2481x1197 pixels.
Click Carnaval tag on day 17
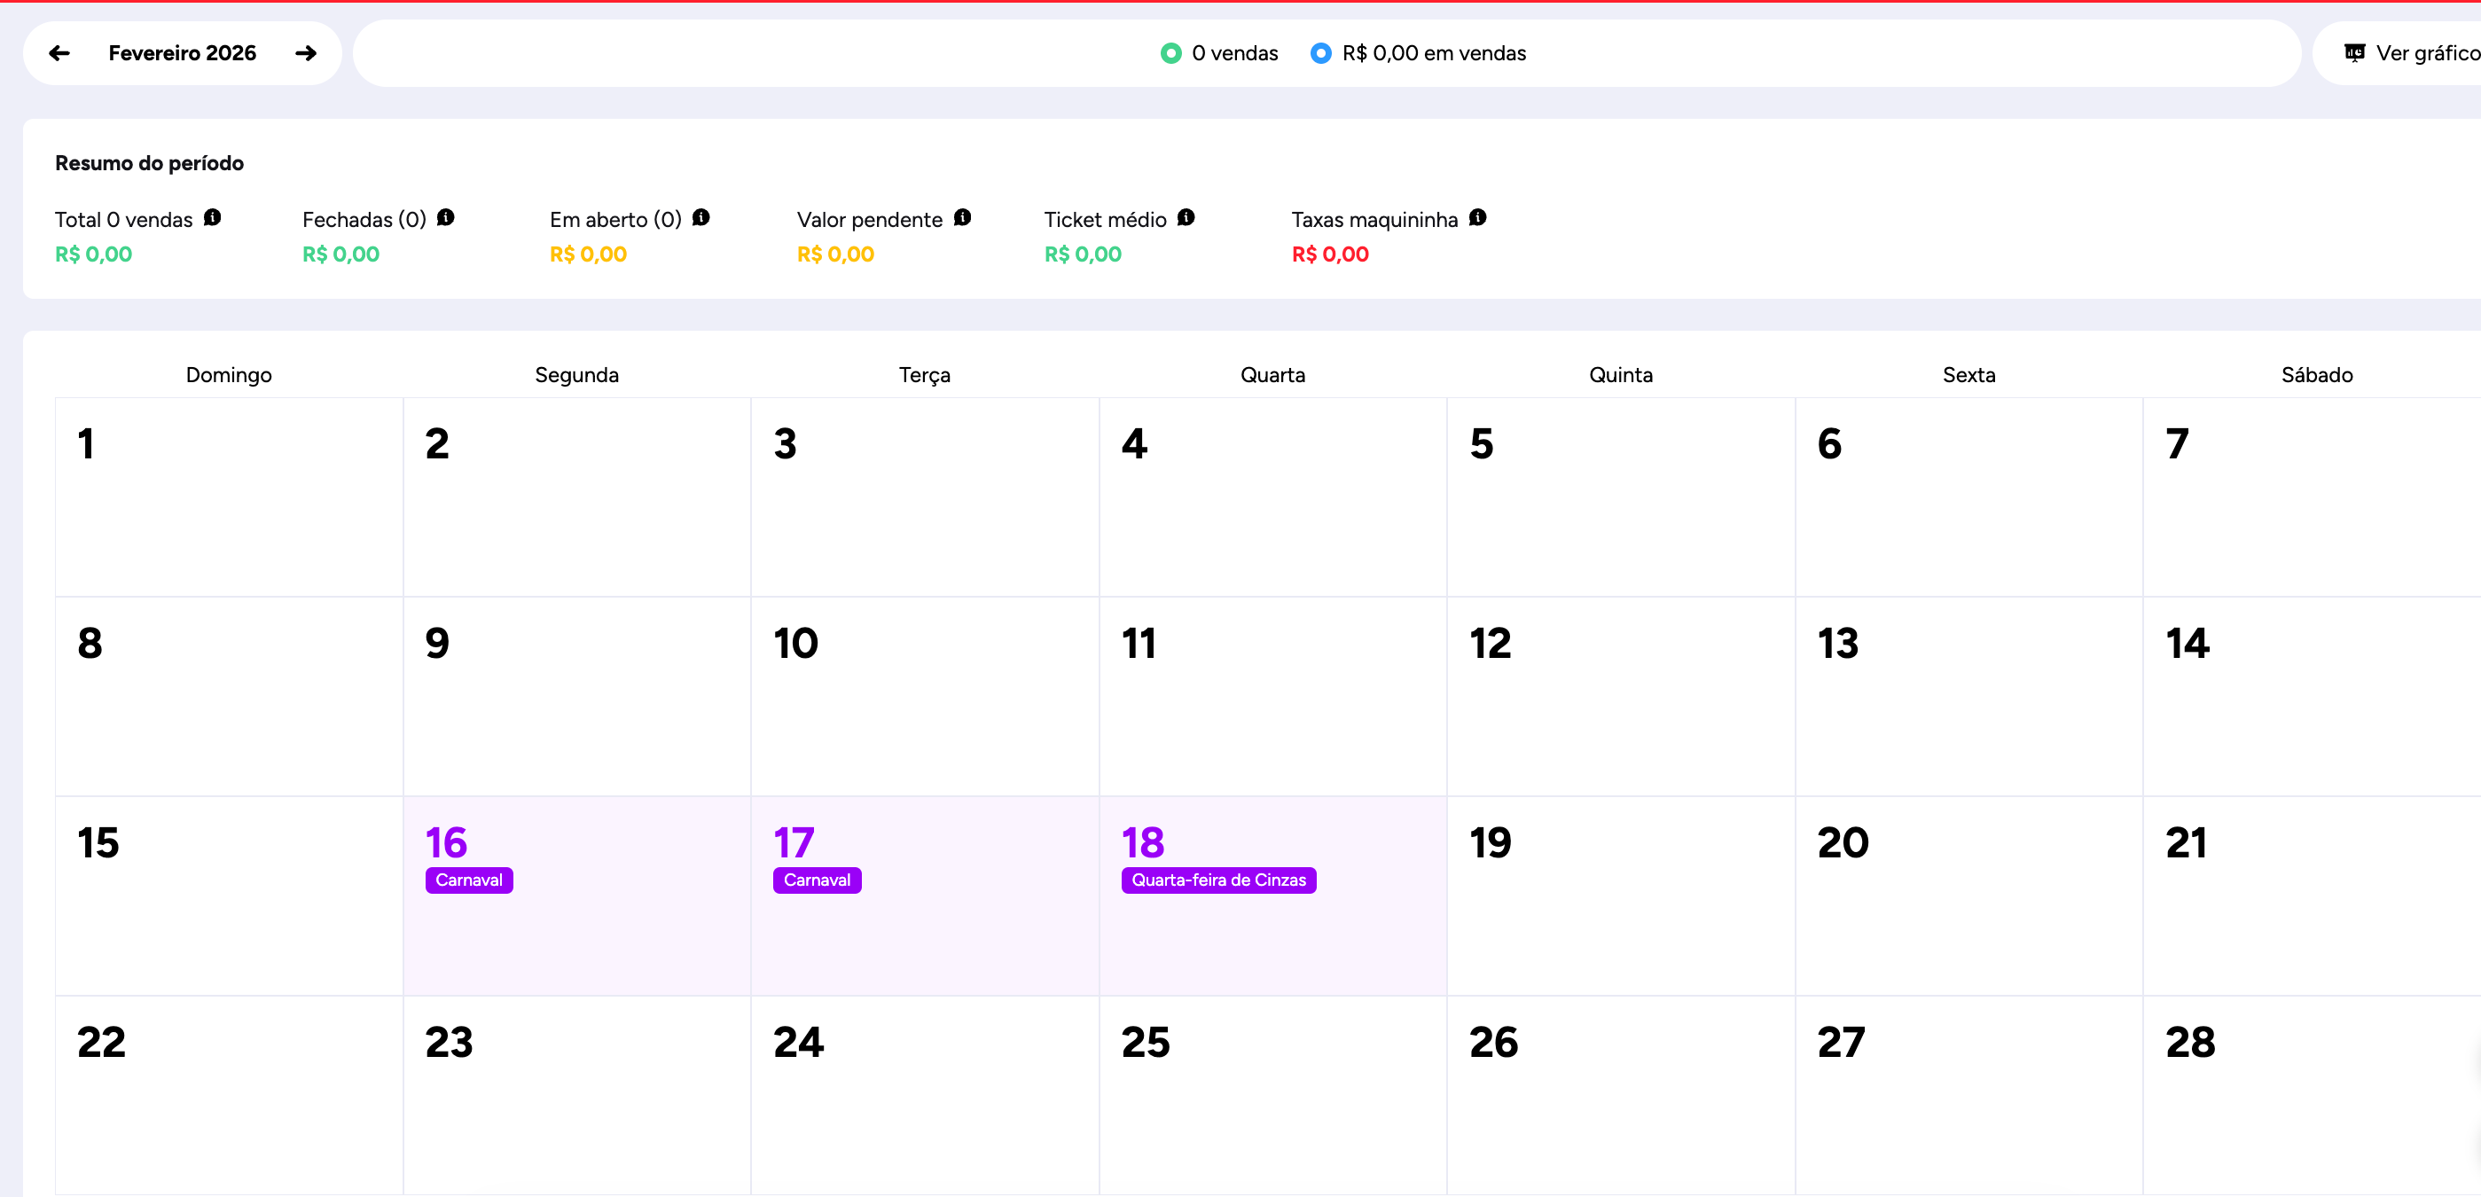[x=817, y=880]
